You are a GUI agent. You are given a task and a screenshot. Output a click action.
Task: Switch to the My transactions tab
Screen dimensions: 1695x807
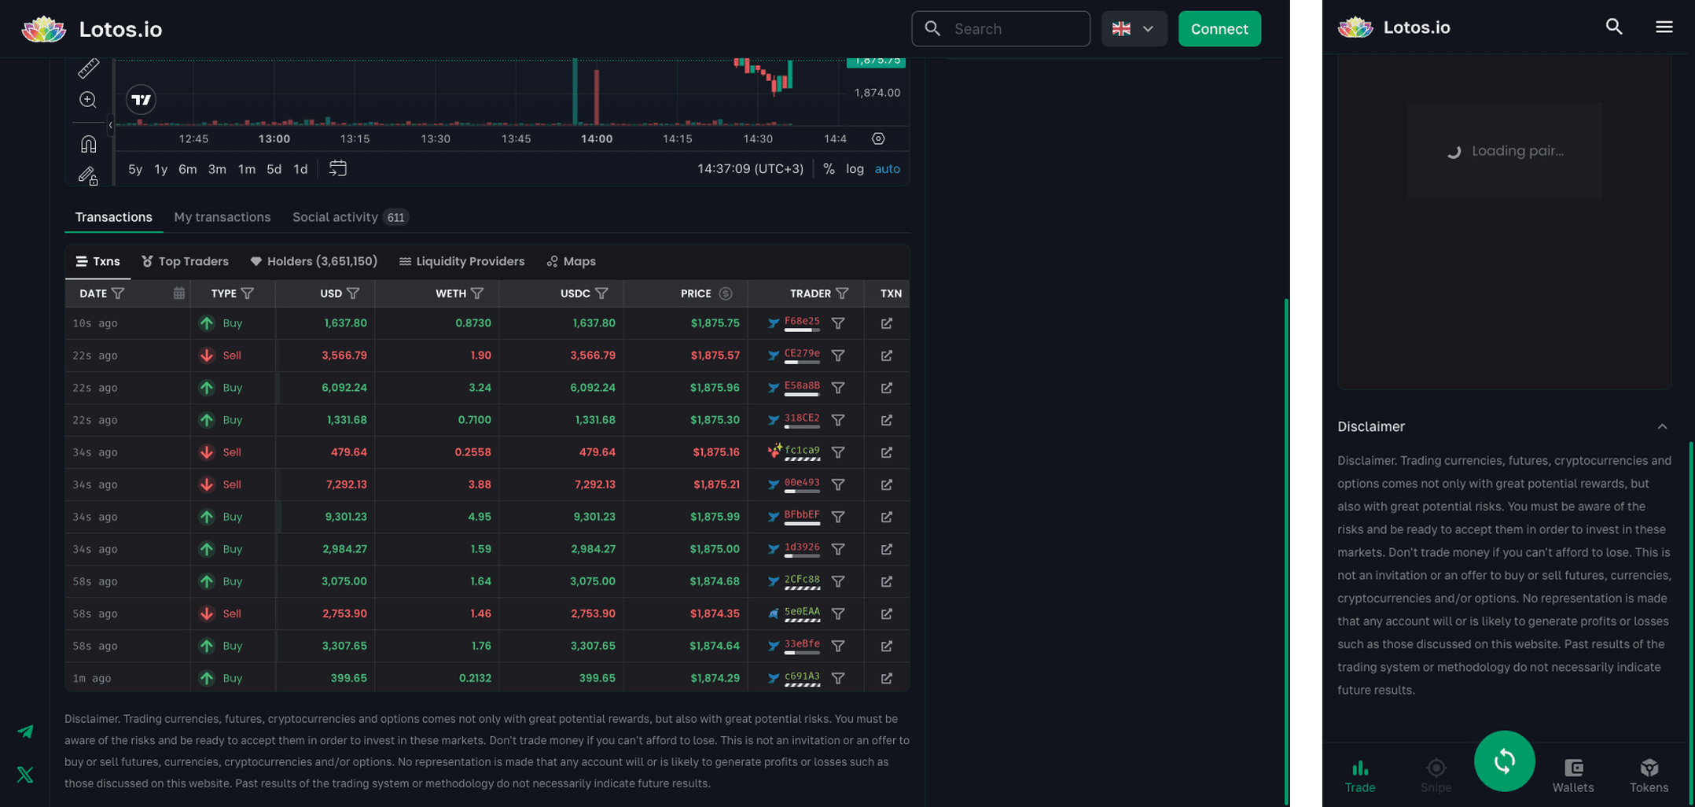[x=222, y=217]
